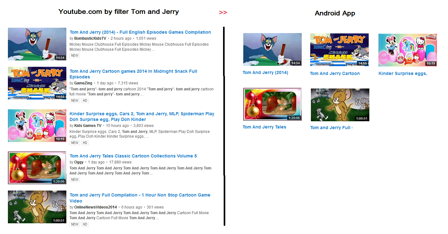Image resolution: width=448 pixels, height=234 pixels.
Task: Click the 'Mickey Mouse Clubhouse Full Episodes' description
Action: coord(139,47)
